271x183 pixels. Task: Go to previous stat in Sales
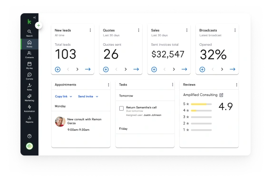click(x=165, y=69)
